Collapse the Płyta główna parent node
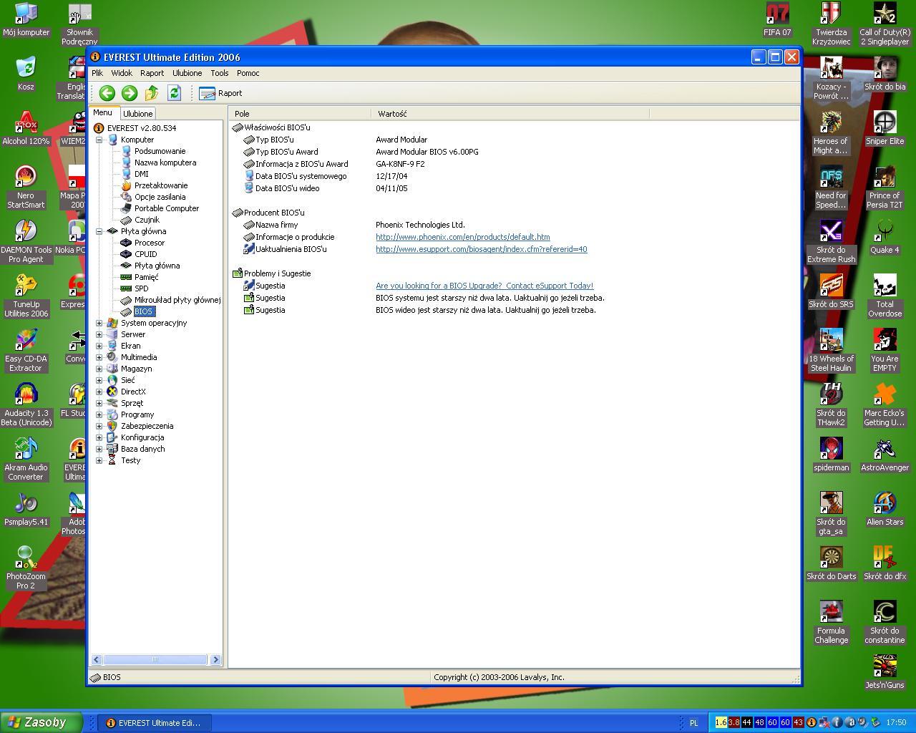Viewport: 916px width, 733px height. [x=99, y=231]
